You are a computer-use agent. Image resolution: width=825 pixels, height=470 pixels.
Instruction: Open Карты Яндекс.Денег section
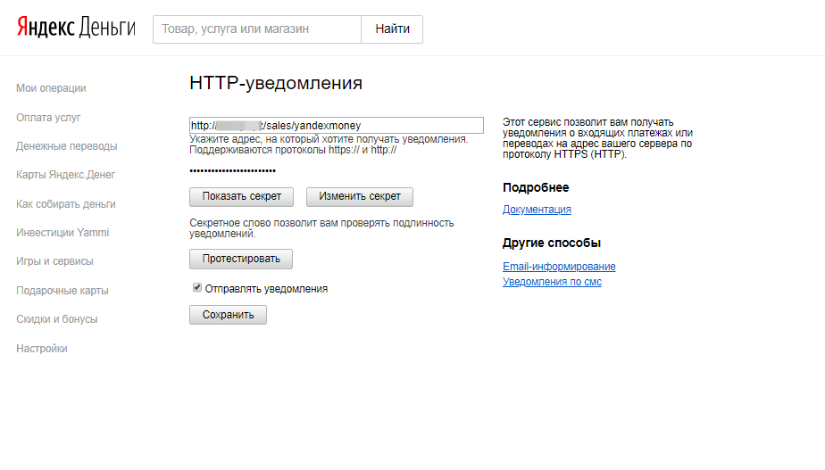(66, 175)
